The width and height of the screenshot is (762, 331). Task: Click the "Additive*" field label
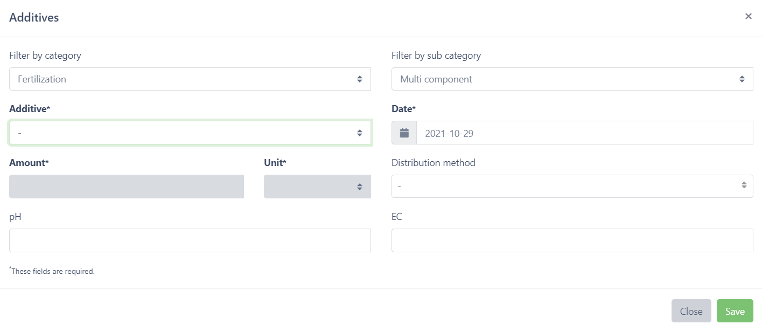coord(29,109)
